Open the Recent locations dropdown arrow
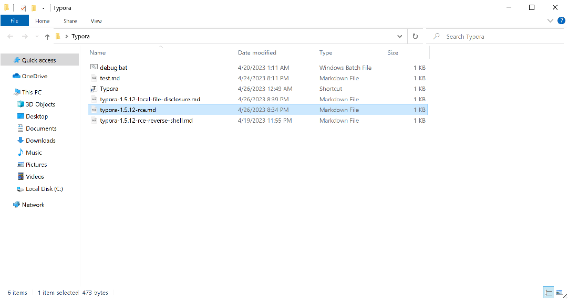The image size is (568, 299). [37, 37]
